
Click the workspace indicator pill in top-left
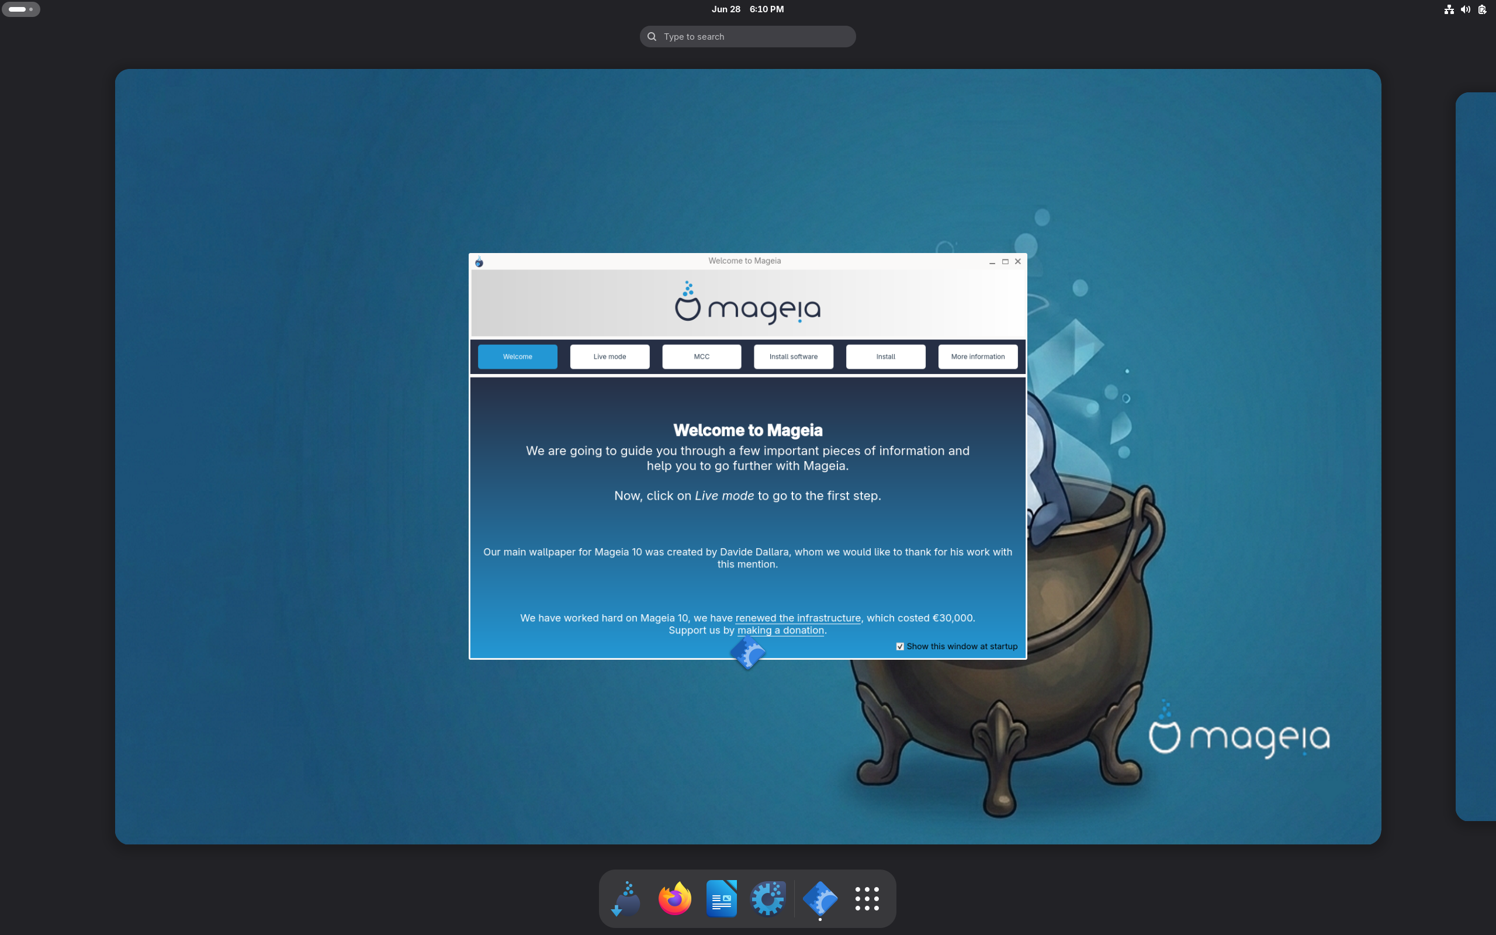pyautogui.click(x=21, y=9)
